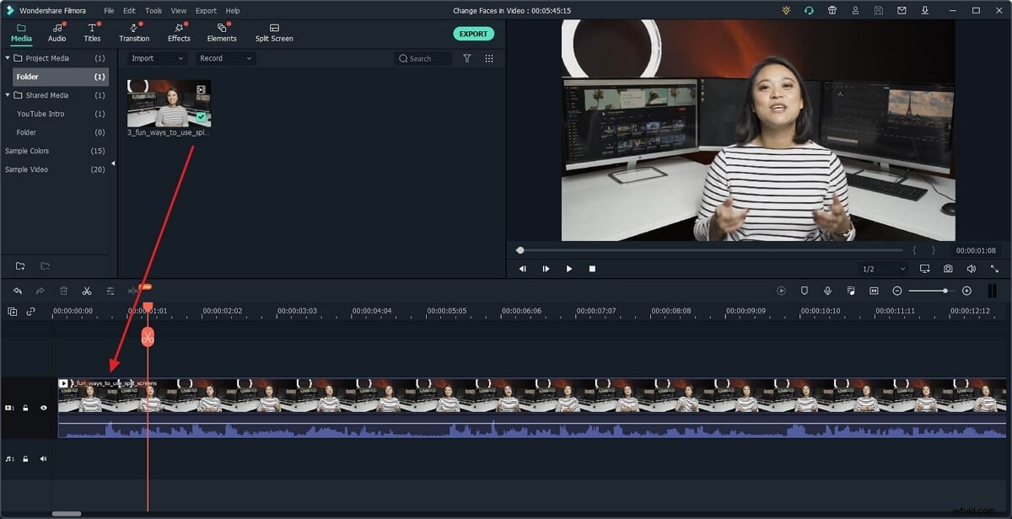Toggle visibility of the video track eye icon

[44, 408]
